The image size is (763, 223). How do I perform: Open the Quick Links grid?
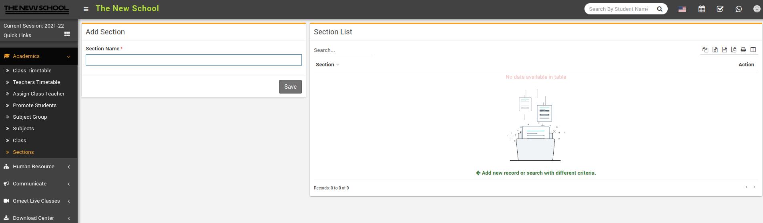[x=67, y=34]
